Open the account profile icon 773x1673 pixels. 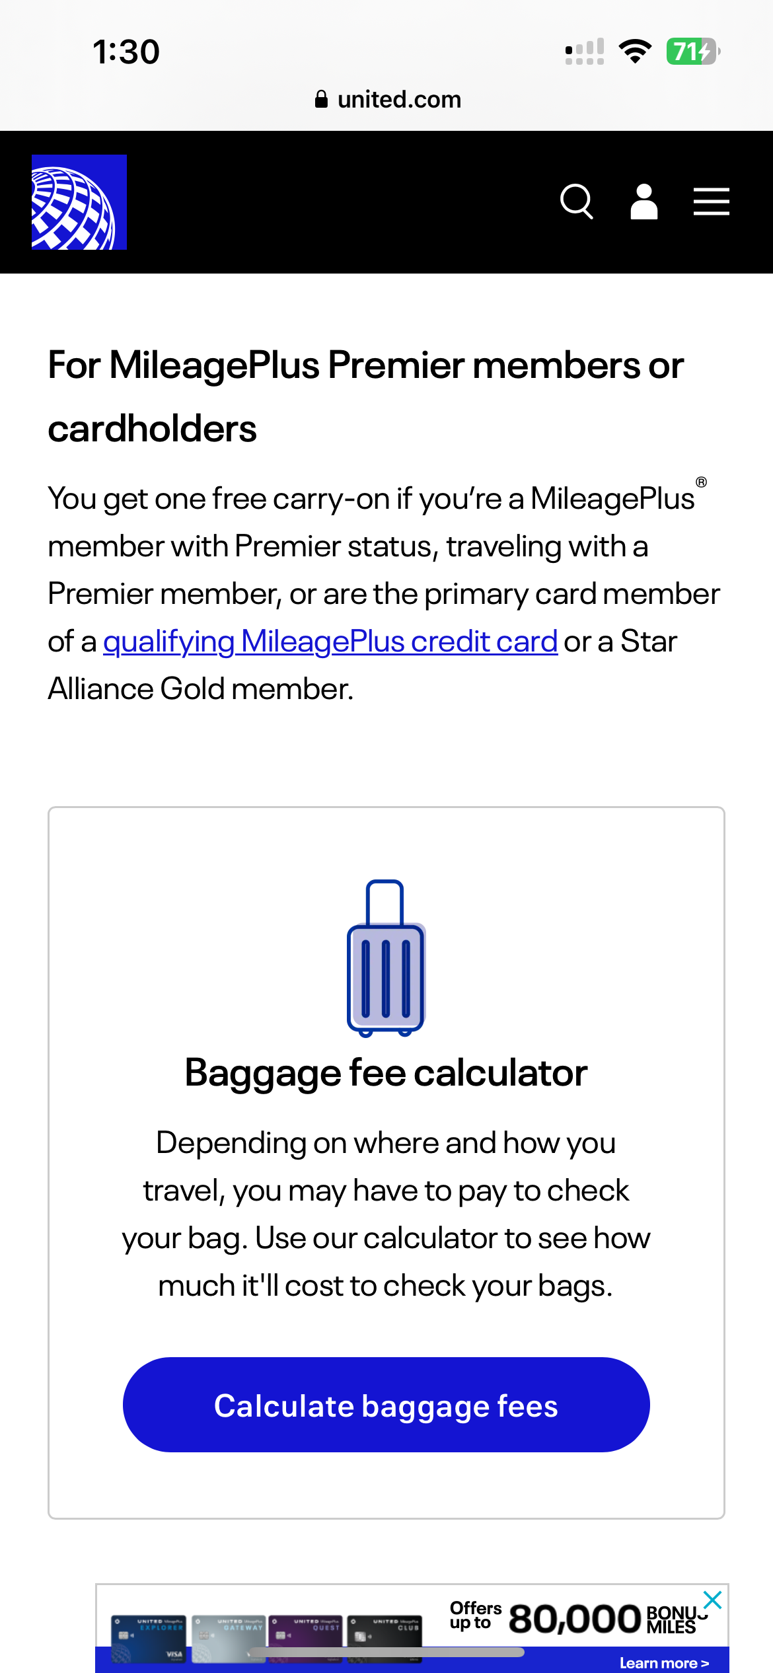point(644,201)
